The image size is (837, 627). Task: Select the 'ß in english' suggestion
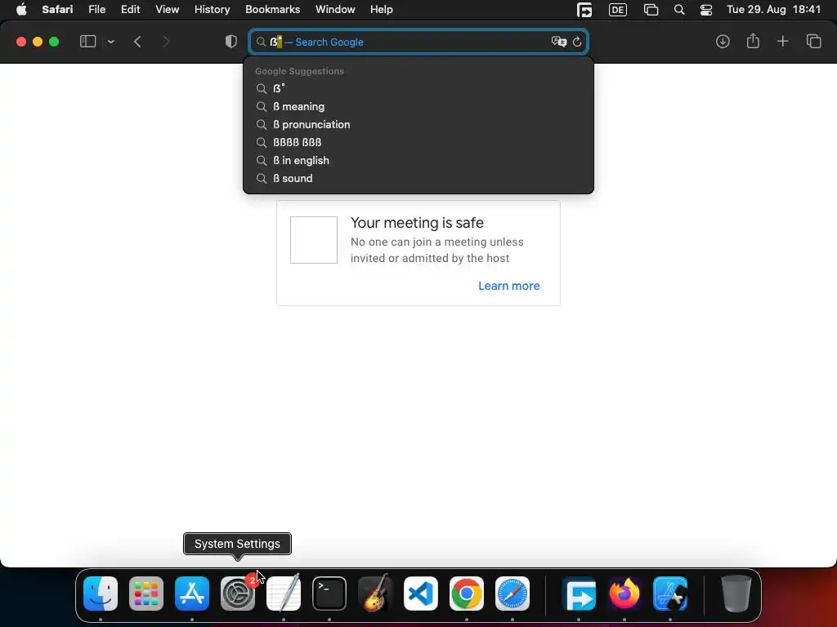[x=418, y=161]
